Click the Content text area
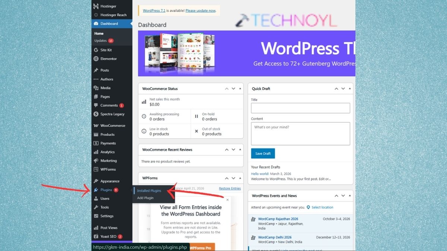The height and width of the screenshot is (251, 447). 301,133
